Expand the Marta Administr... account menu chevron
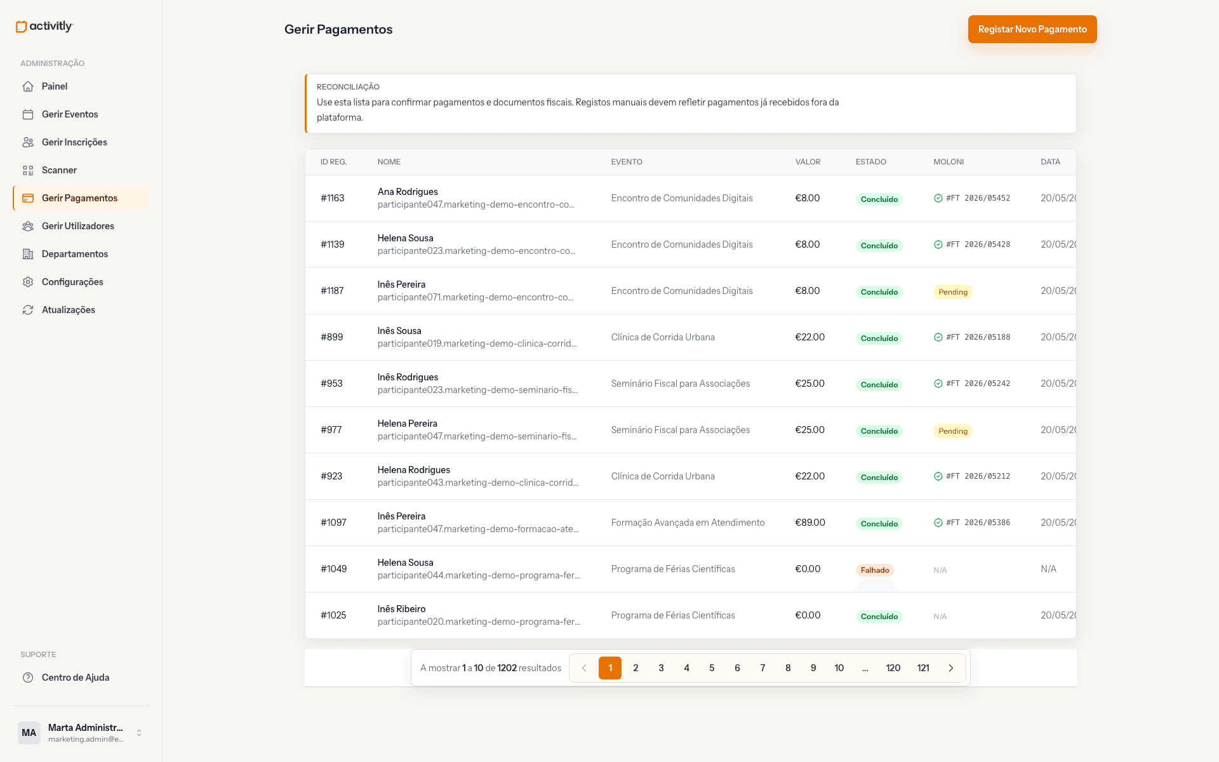The image size is (1219, 762). (139, 733)
